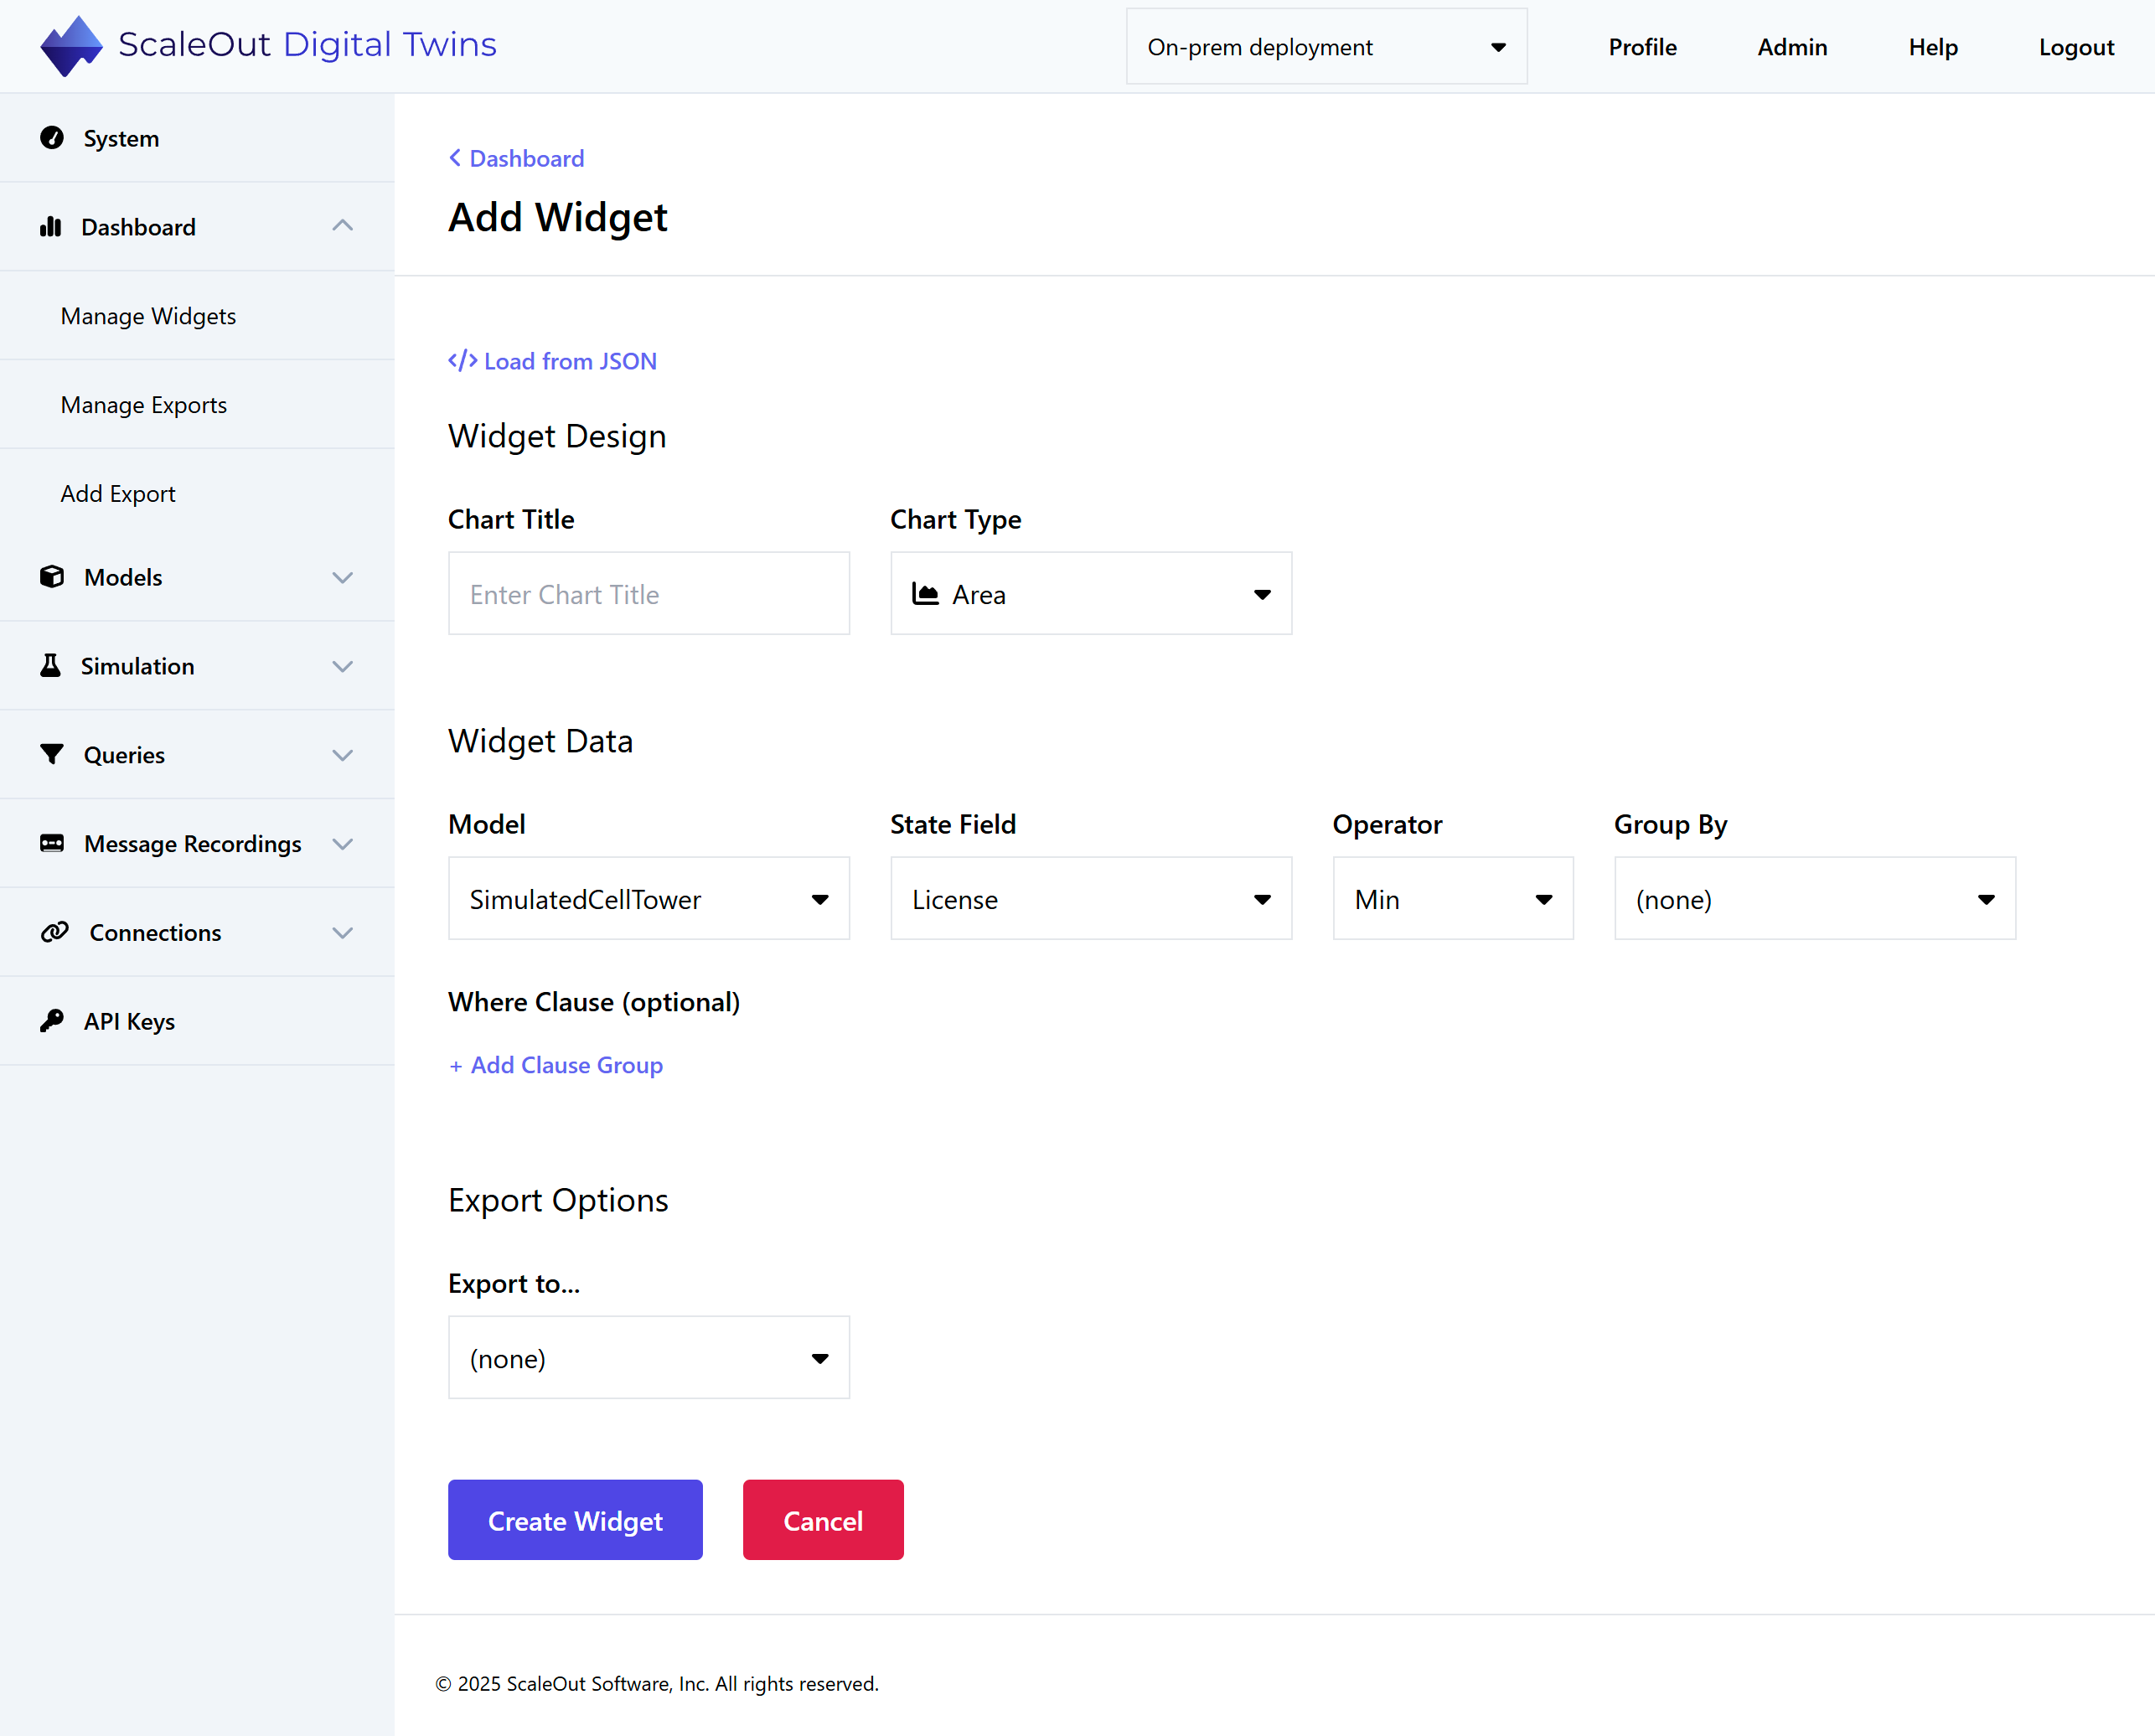Viewport: 2155px width, 1736px height.
Task: Go to Manage Widgets in sidebar
Action: (x=148, y=316)
